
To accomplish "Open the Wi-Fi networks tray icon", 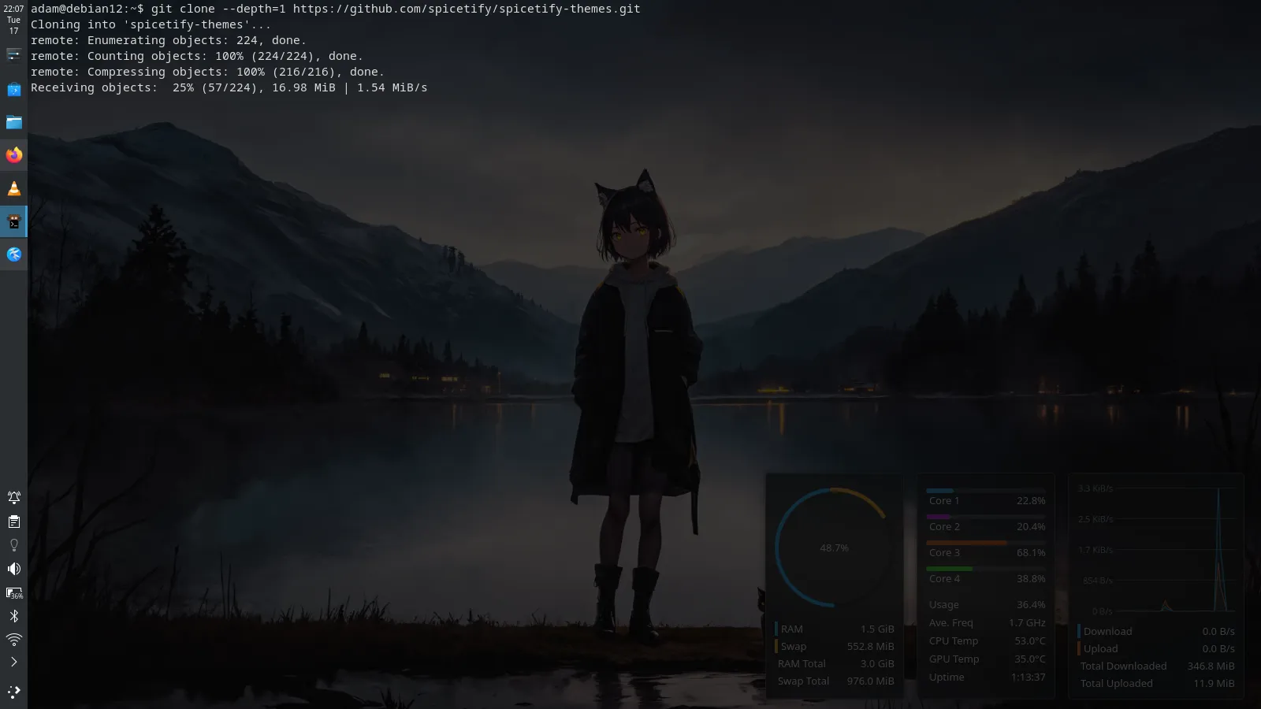I will [13, 640].
